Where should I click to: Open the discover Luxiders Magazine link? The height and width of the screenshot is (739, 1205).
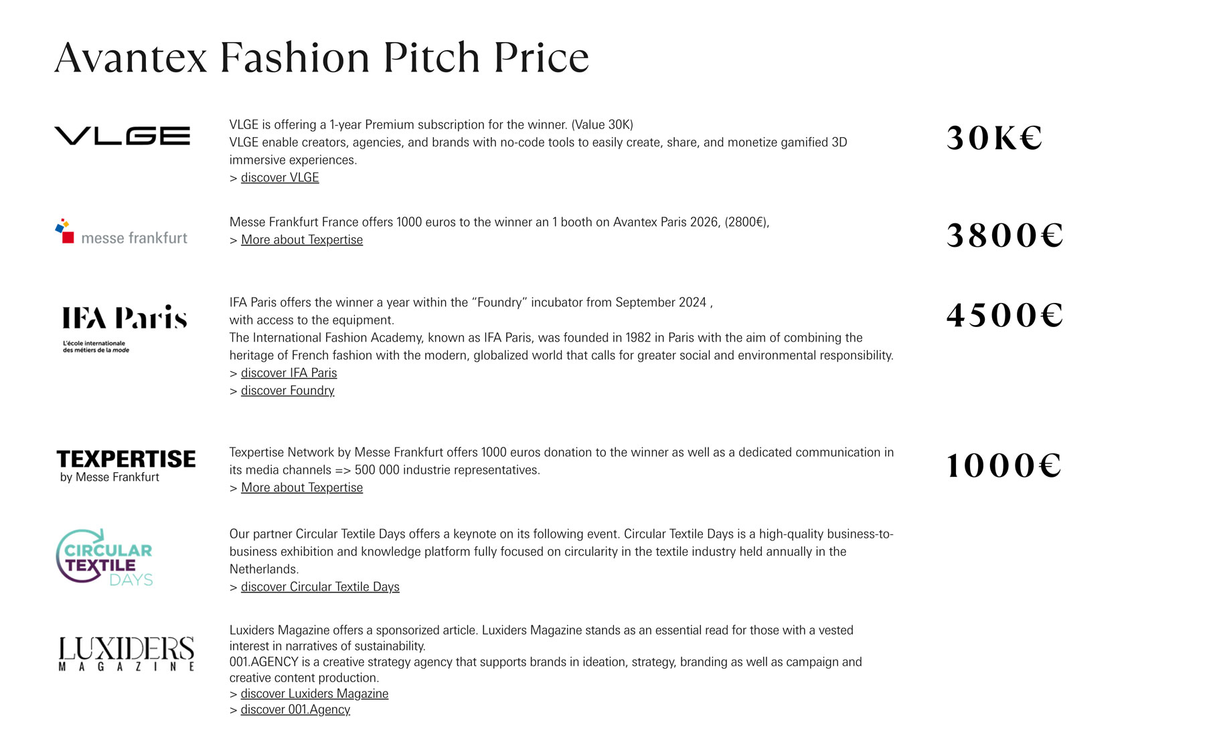315,694
